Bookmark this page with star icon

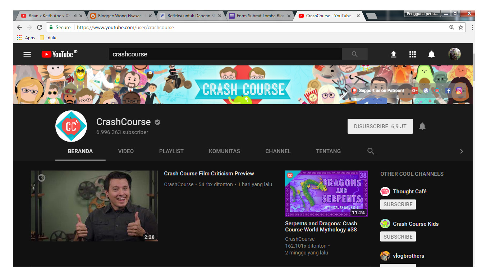[461, 27]
